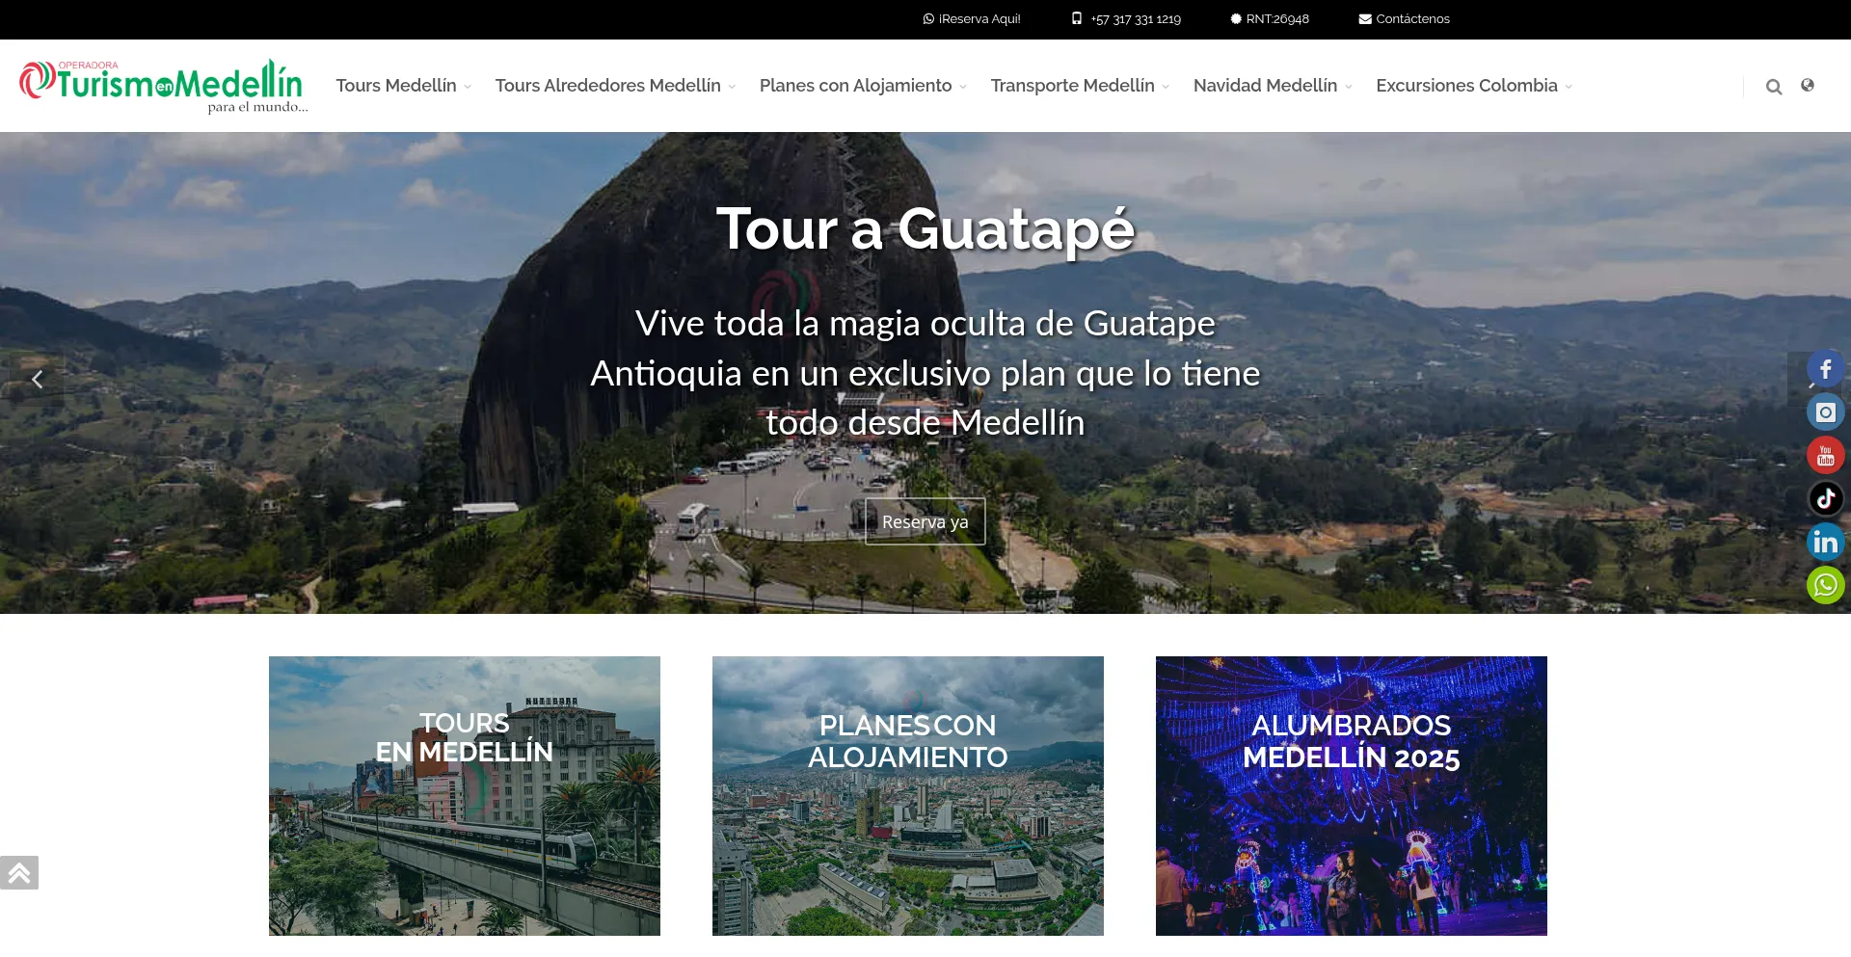Open the Facebook social icon
The height and width of the screenshot is (957, 1851).
click(x=1825, y=369)
